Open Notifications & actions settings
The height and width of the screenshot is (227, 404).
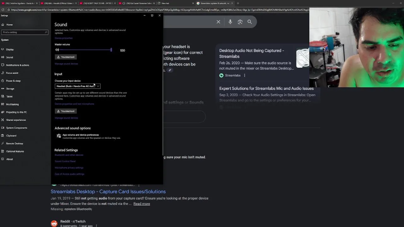click(17, 65)
